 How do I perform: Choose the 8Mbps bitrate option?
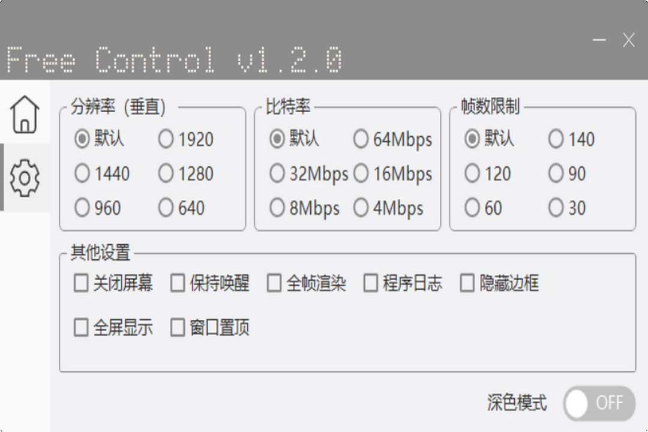click(x=277, y=208)
